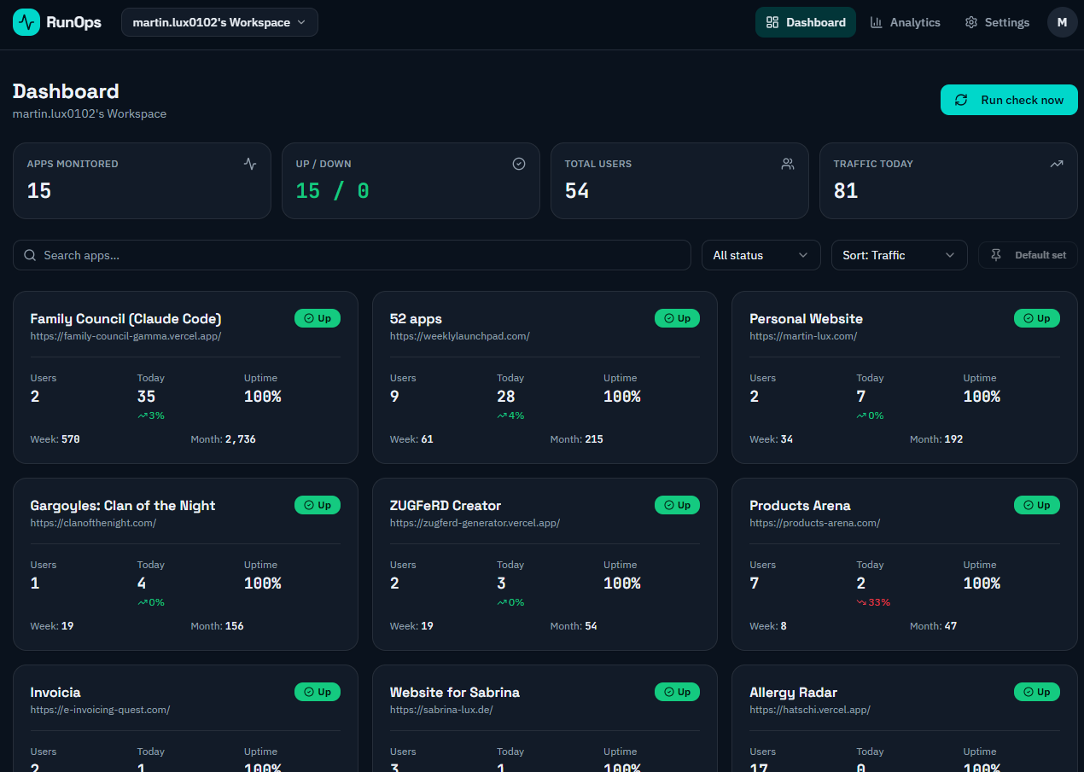This screenshot has height=772, width=1084.
Task: Click the magnifier icon in the search bar
Action: point(30,255)
